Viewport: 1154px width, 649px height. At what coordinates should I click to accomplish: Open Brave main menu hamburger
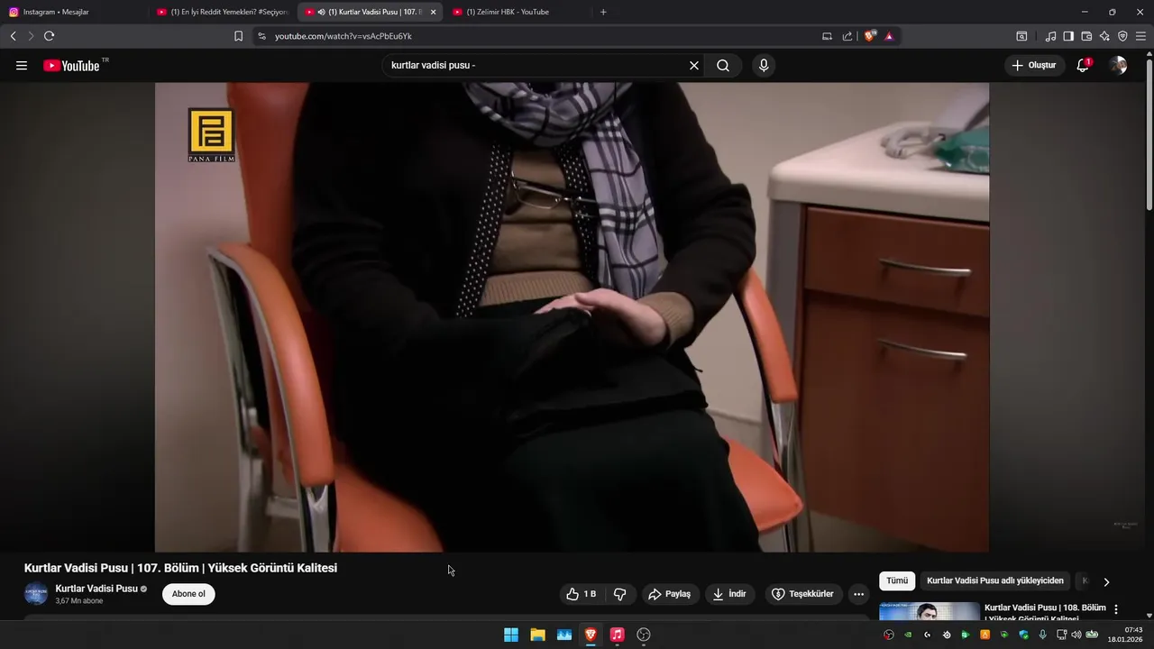click(1140, 36)
